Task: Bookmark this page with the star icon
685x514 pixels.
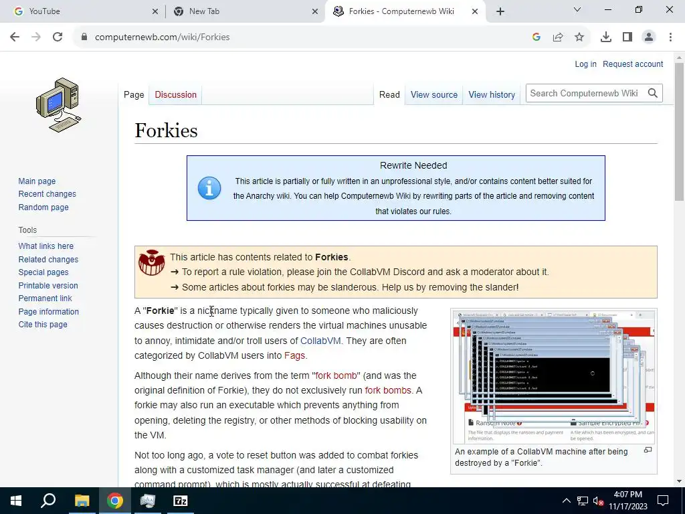Action: (579, 37)
